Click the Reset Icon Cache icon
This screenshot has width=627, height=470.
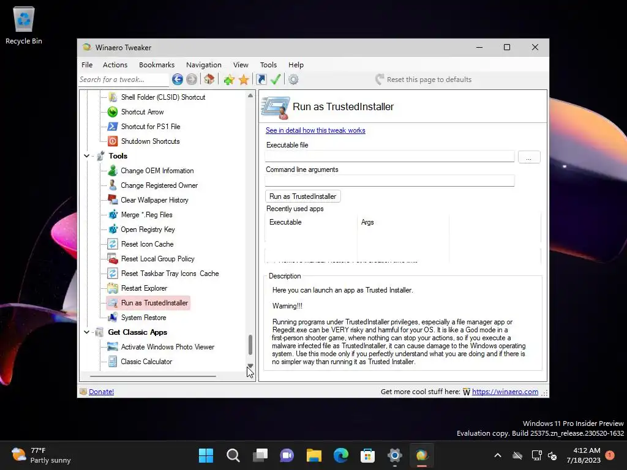(x=113, y=244)
